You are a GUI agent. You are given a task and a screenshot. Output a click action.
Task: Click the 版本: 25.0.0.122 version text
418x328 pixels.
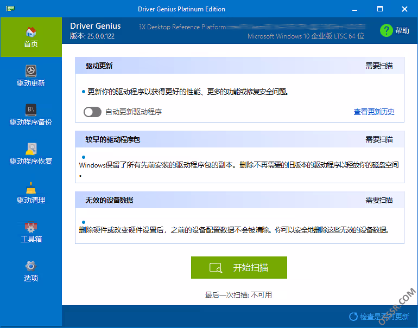92,36
